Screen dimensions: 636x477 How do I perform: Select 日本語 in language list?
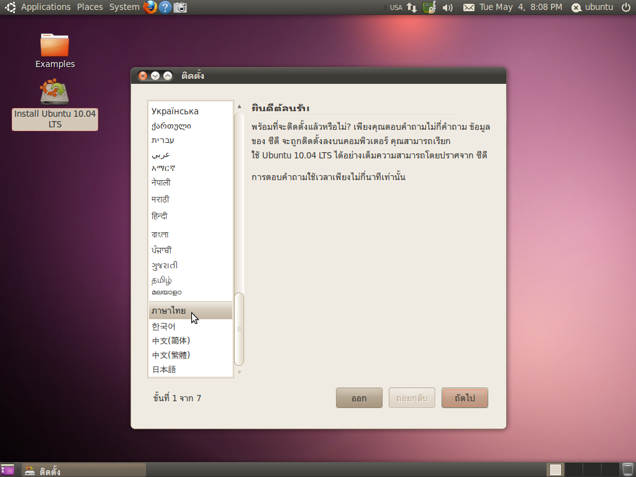click(191, 370)
